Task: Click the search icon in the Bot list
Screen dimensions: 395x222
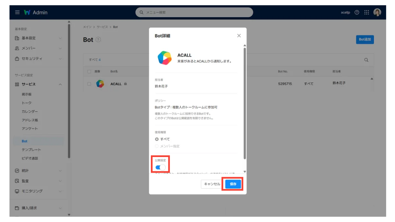Action: coord(366,60)
